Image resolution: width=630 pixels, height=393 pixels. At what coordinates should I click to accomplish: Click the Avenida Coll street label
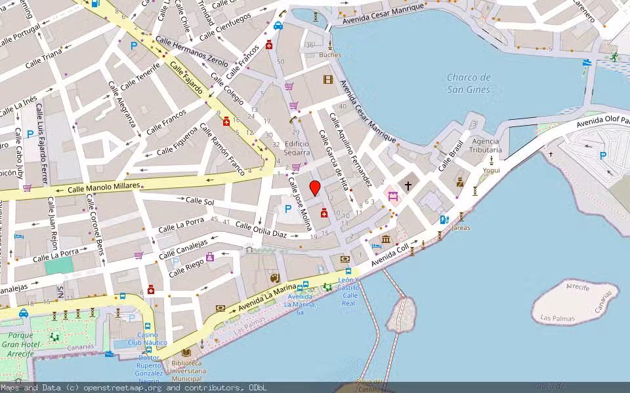pos(390,255)
